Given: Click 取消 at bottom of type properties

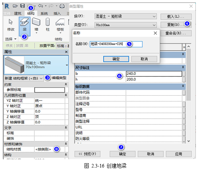Looking at the screenshot, I should (x=151, y=154).
